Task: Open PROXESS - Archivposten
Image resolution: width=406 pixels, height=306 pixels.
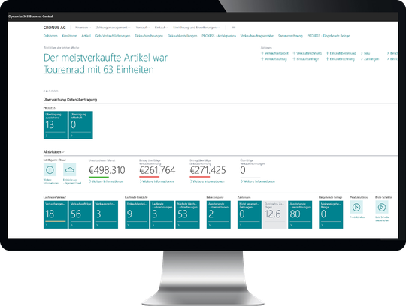Action: tap(219, 36)
